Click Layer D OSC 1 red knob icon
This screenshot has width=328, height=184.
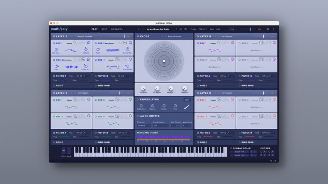click(232, 99)
